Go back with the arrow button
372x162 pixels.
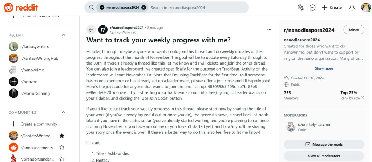[91, 30]
